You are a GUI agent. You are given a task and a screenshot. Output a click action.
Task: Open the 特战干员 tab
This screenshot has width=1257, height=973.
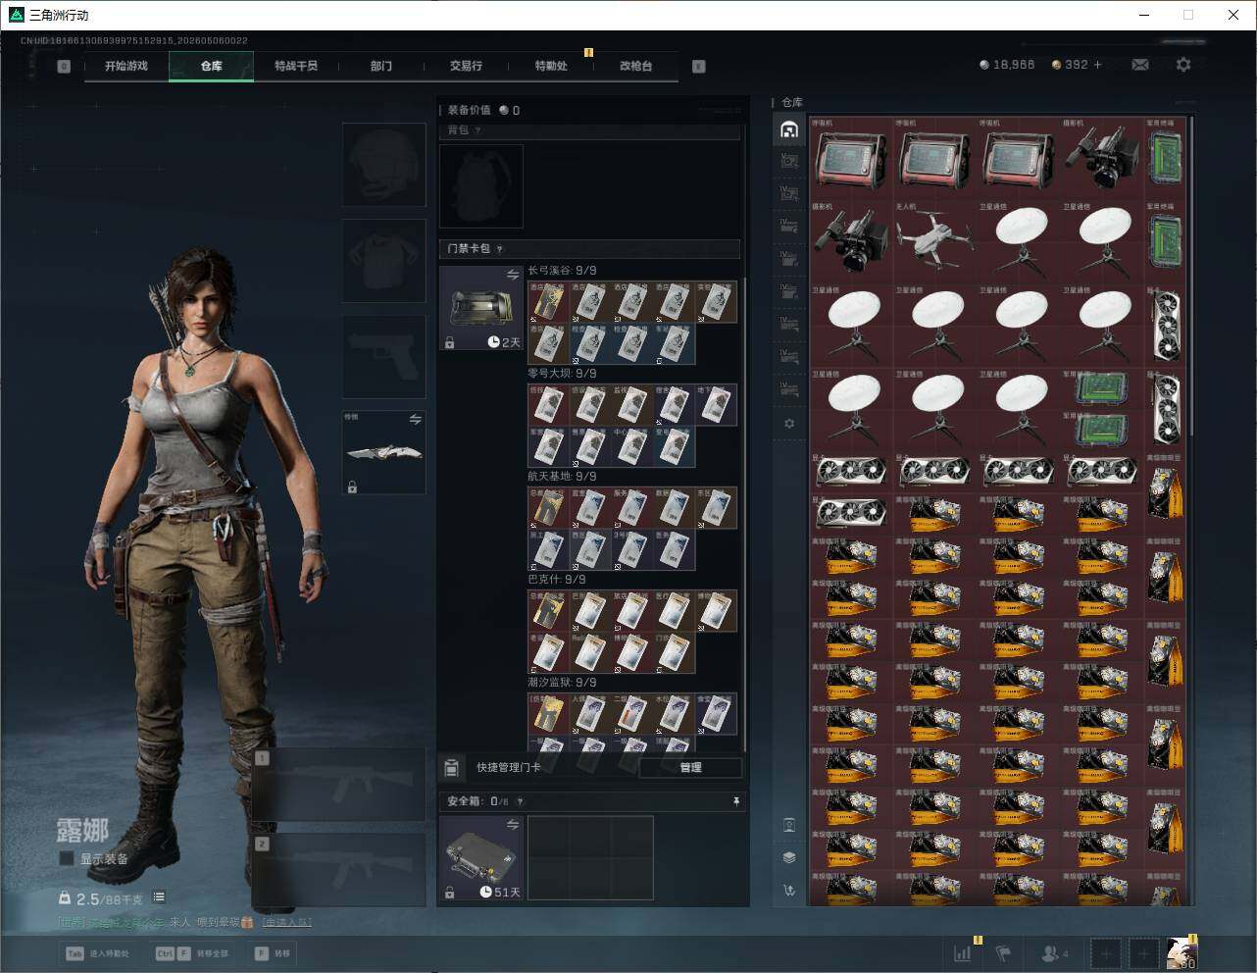(x=296, y=66)
